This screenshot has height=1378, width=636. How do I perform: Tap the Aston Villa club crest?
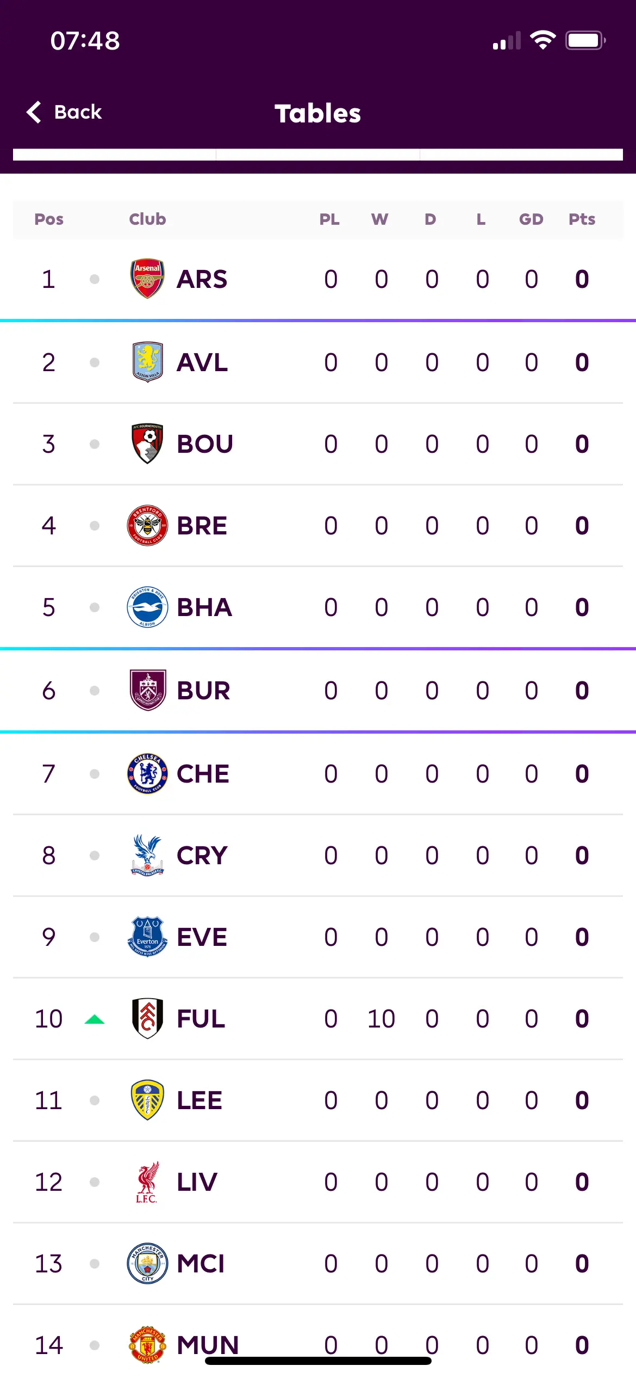tap(147, 362)
